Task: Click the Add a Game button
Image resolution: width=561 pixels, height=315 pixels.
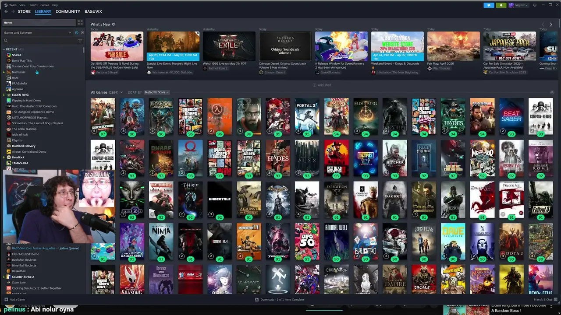Action: pos(15,300)
